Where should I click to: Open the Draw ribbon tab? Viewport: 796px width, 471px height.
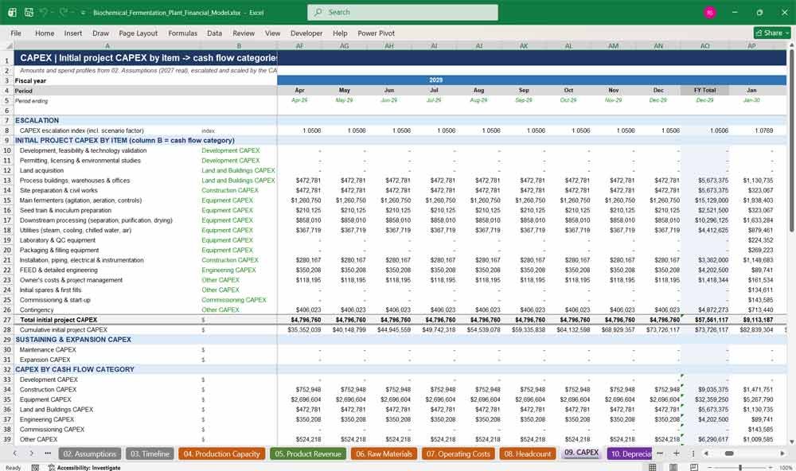coord(100,33)
